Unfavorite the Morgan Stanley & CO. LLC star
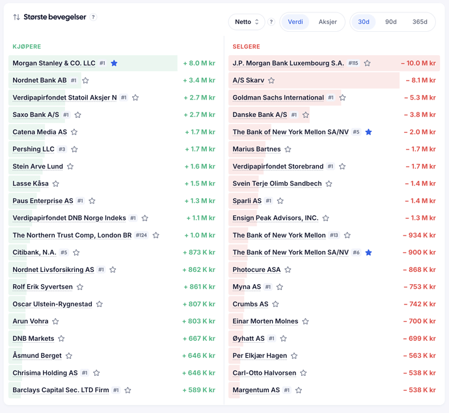449x413 pixels. tap(114, 63)
